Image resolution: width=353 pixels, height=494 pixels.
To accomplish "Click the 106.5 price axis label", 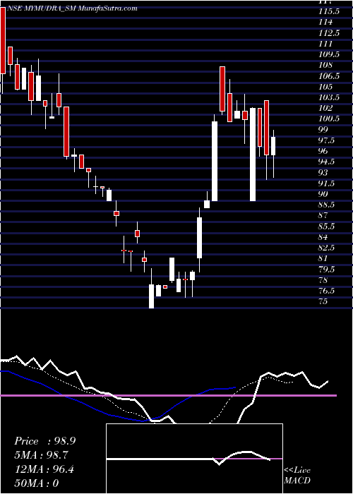I will click(329, 76).
